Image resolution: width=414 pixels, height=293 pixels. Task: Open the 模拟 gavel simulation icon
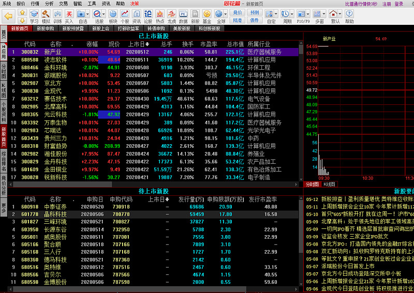(x=46, y=17)
